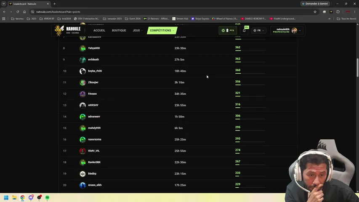Click the username mehdy999
Screen dimensions: 359x202
point(94,128)
